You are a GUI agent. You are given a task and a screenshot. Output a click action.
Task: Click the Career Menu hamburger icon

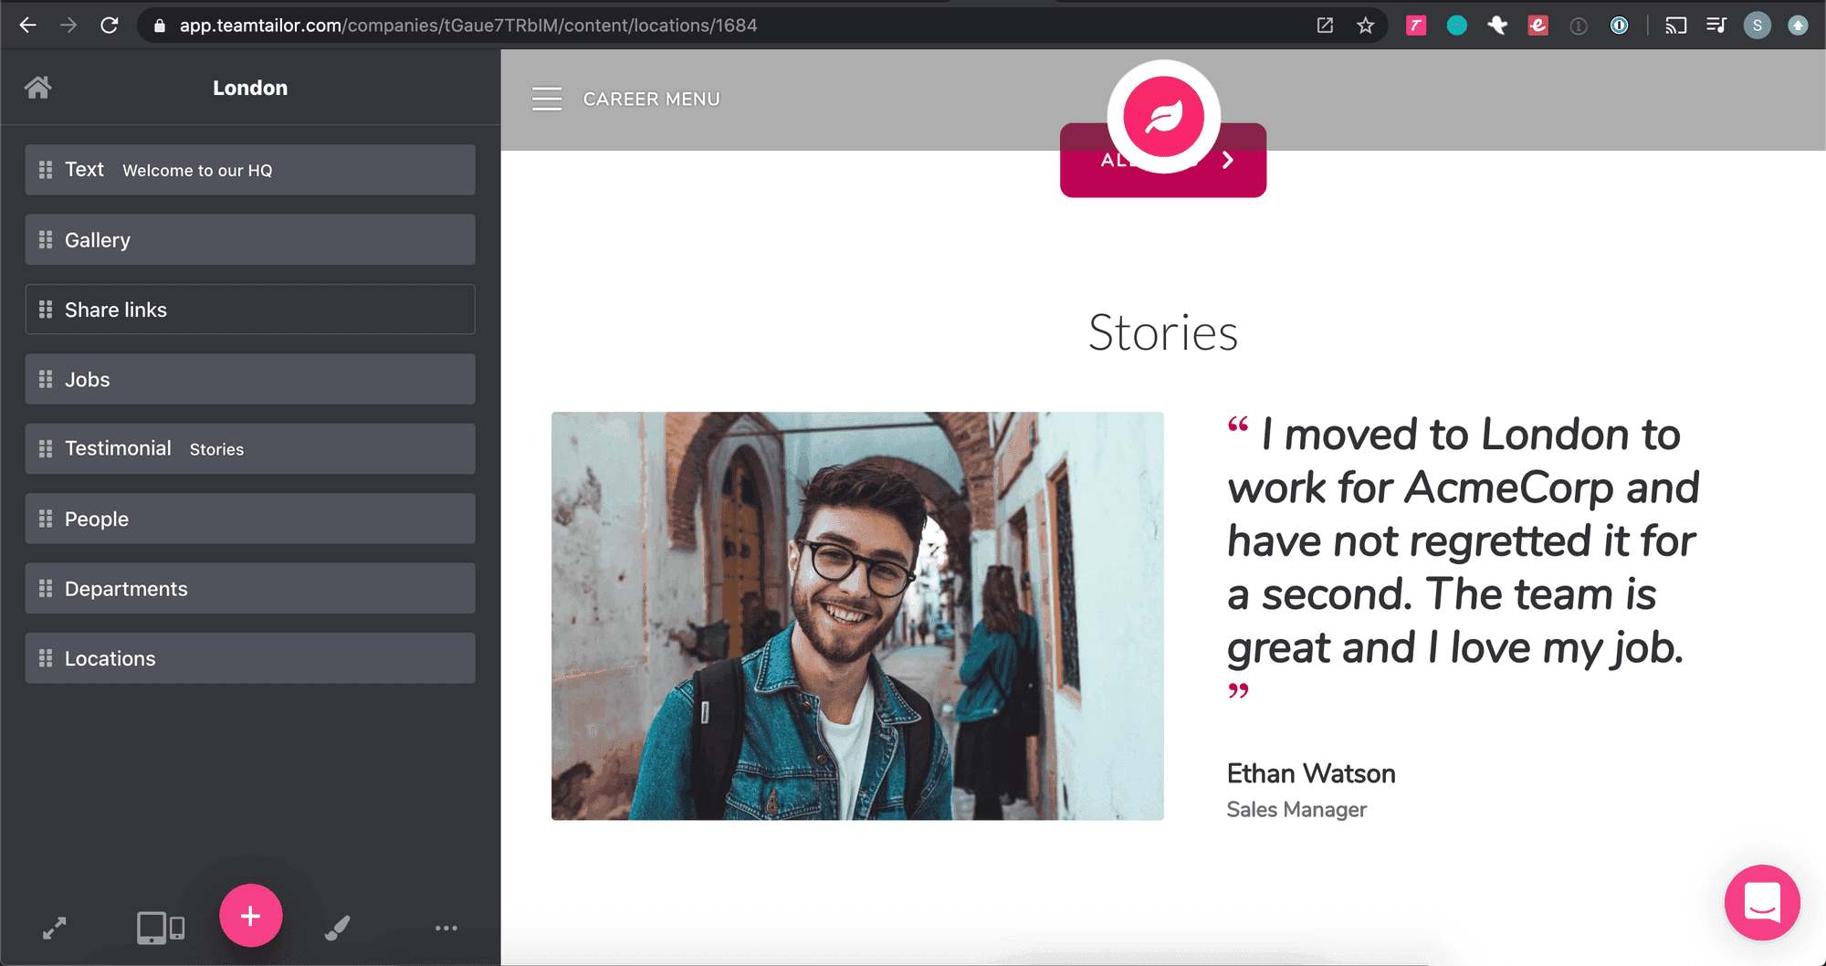[547, 99]
